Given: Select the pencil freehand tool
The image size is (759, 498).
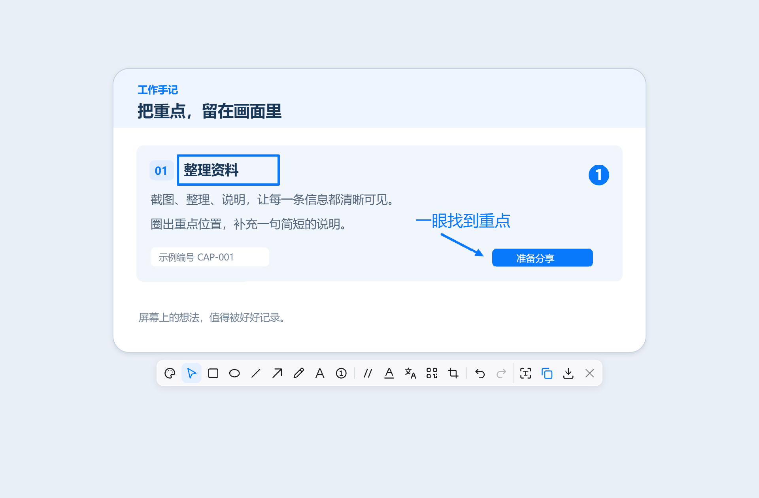Looking at the screenshot, I should point(298,373).
